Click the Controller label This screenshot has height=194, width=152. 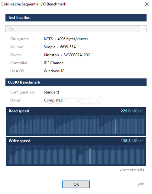coord(19,63)
